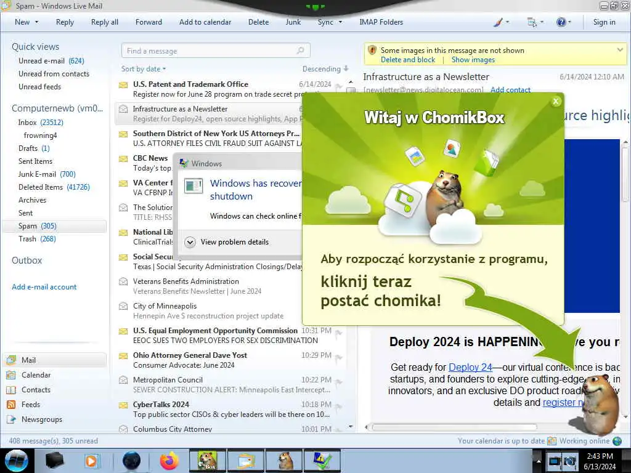This screenshot has height=473, width=631.
Task: Click Add to calendar
Action: click(205, 22)
